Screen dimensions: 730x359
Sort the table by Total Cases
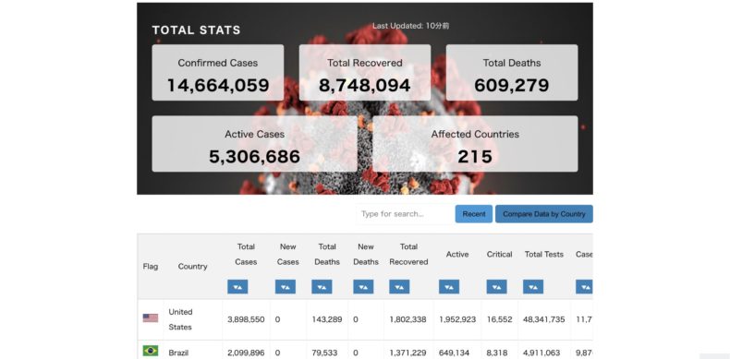click(x=237, y=287)
